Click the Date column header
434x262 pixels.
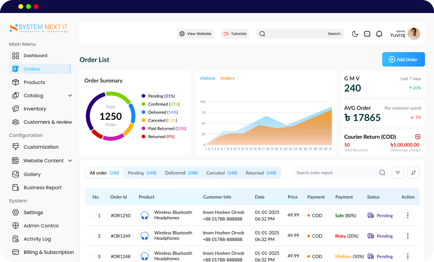point(260,197)
